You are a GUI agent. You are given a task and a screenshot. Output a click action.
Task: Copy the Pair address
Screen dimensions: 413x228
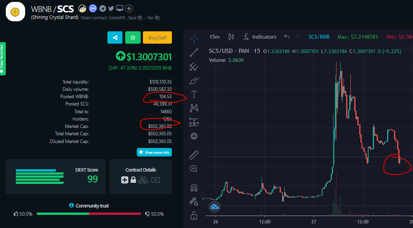[157, 18]
